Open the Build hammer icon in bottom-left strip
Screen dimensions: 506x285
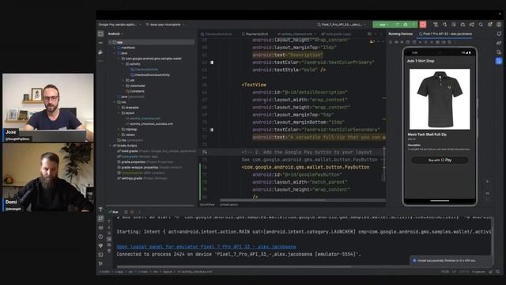pos(100,209)
